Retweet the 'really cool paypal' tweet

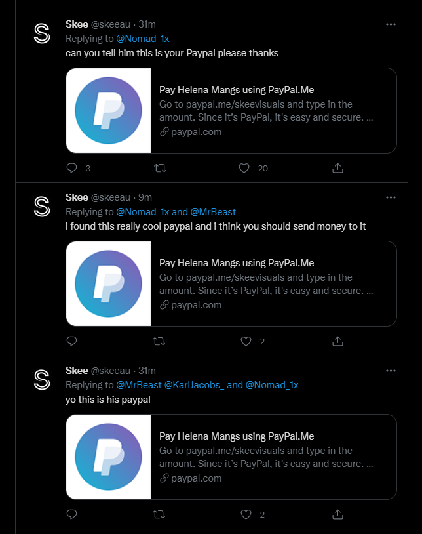pyautogui.click(x=159, y=341)
